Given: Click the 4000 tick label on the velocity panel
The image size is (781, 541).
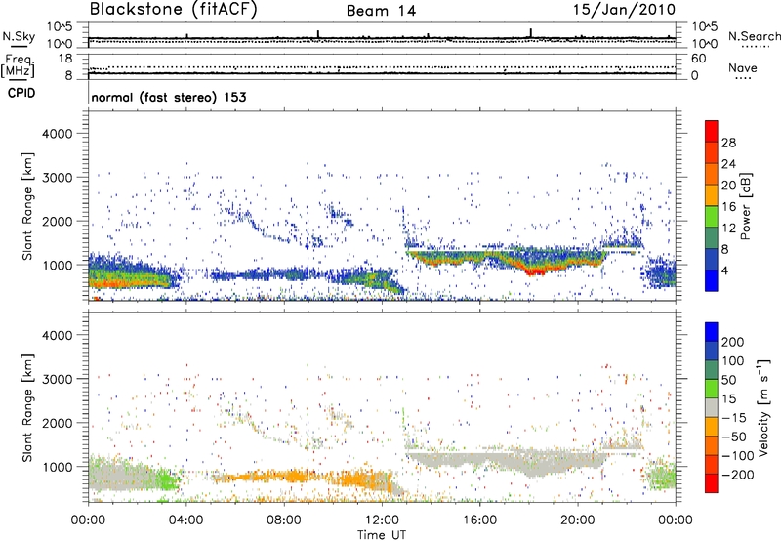Looking at the screenshot, I should [57, 335].
